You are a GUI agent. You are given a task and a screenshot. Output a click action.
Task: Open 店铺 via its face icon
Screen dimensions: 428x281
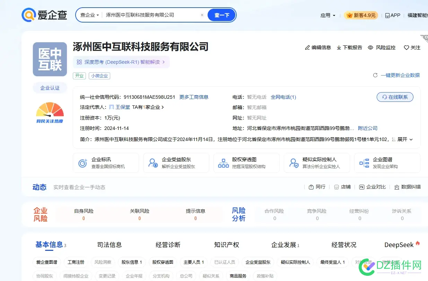(x=336, y=186)
